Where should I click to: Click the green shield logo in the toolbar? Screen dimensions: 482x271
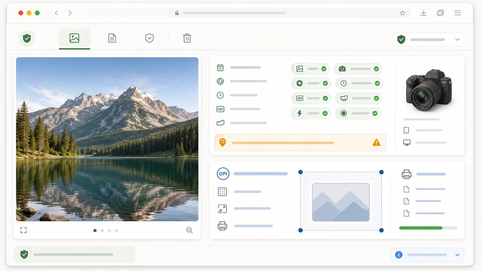coord(27,38)
